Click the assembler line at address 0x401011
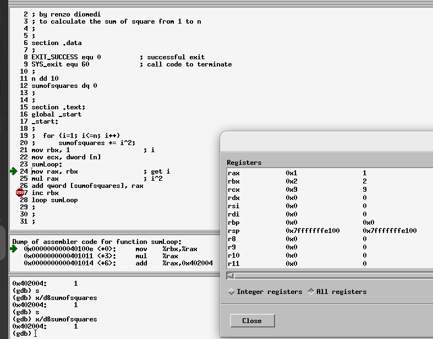This screenshot has width=433, height=339. click(101, 256)
